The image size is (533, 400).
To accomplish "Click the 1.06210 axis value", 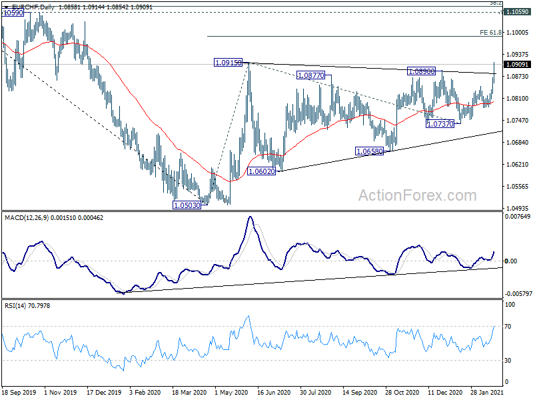I will coord(518,164).
